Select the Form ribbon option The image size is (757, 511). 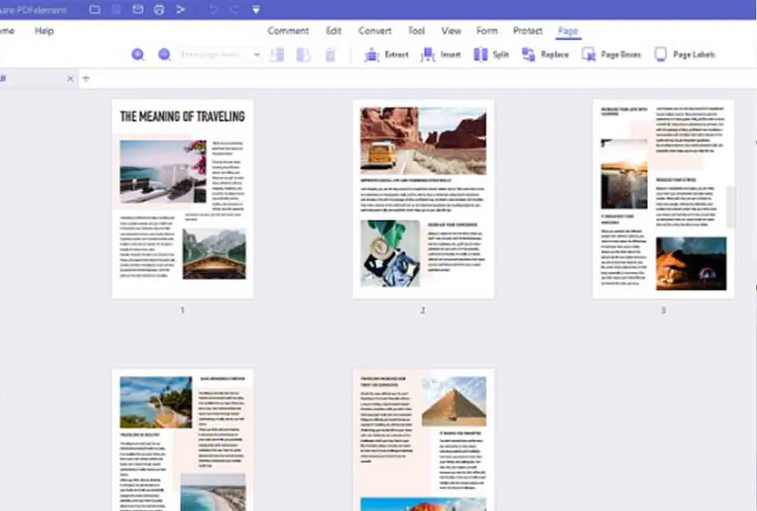click(x=487, y=30)
